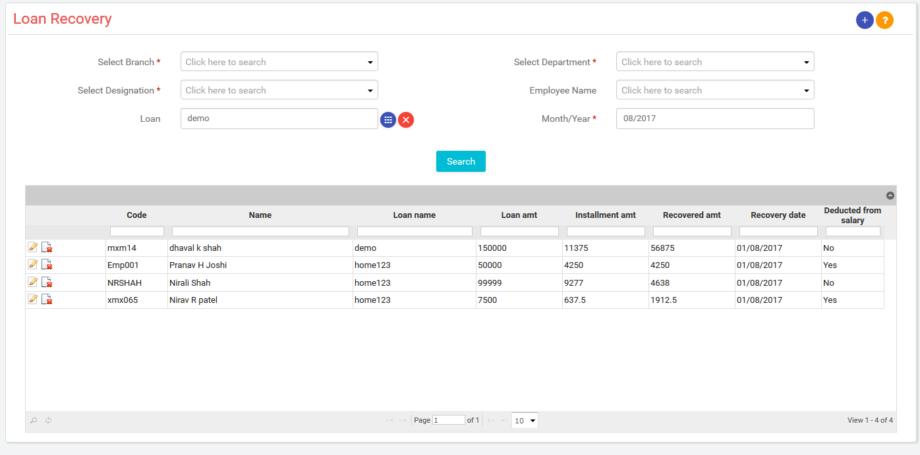The image size is (920, 455).
Task: Sort by Deducted from salary header
Action: click(x=853, y=215)
